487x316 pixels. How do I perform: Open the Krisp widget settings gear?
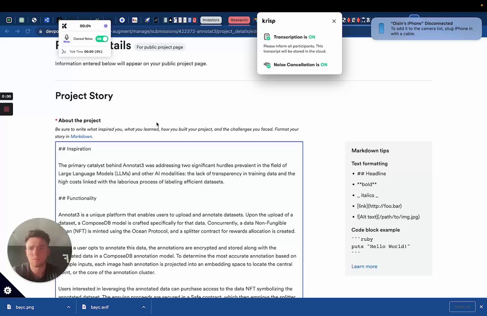coord(106,26)
